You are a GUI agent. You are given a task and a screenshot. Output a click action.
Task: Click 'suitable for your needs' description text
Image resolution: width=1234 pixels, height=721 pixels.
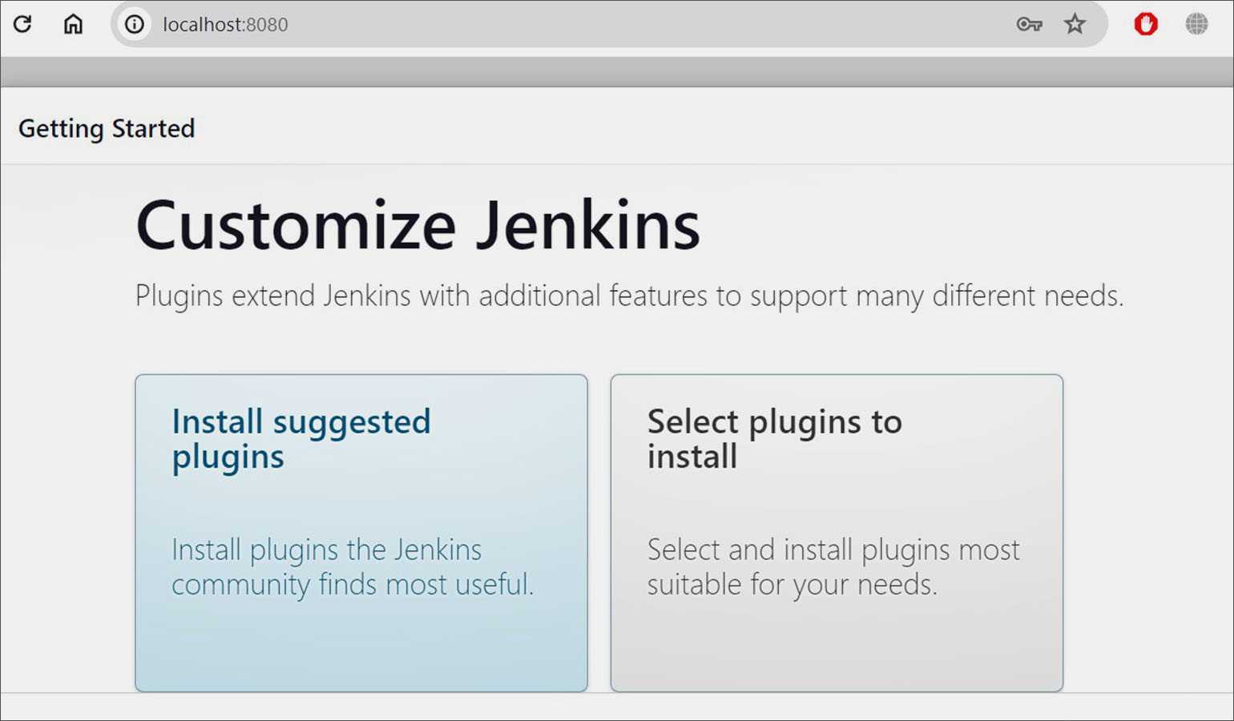[x=792, y=585]
